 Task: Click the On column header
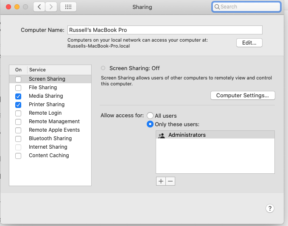point(18,70)
